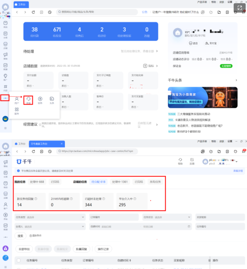Open the 反馈 feedback icon in 千牛 header
247x269 pixels.
(x=192, y=161)
